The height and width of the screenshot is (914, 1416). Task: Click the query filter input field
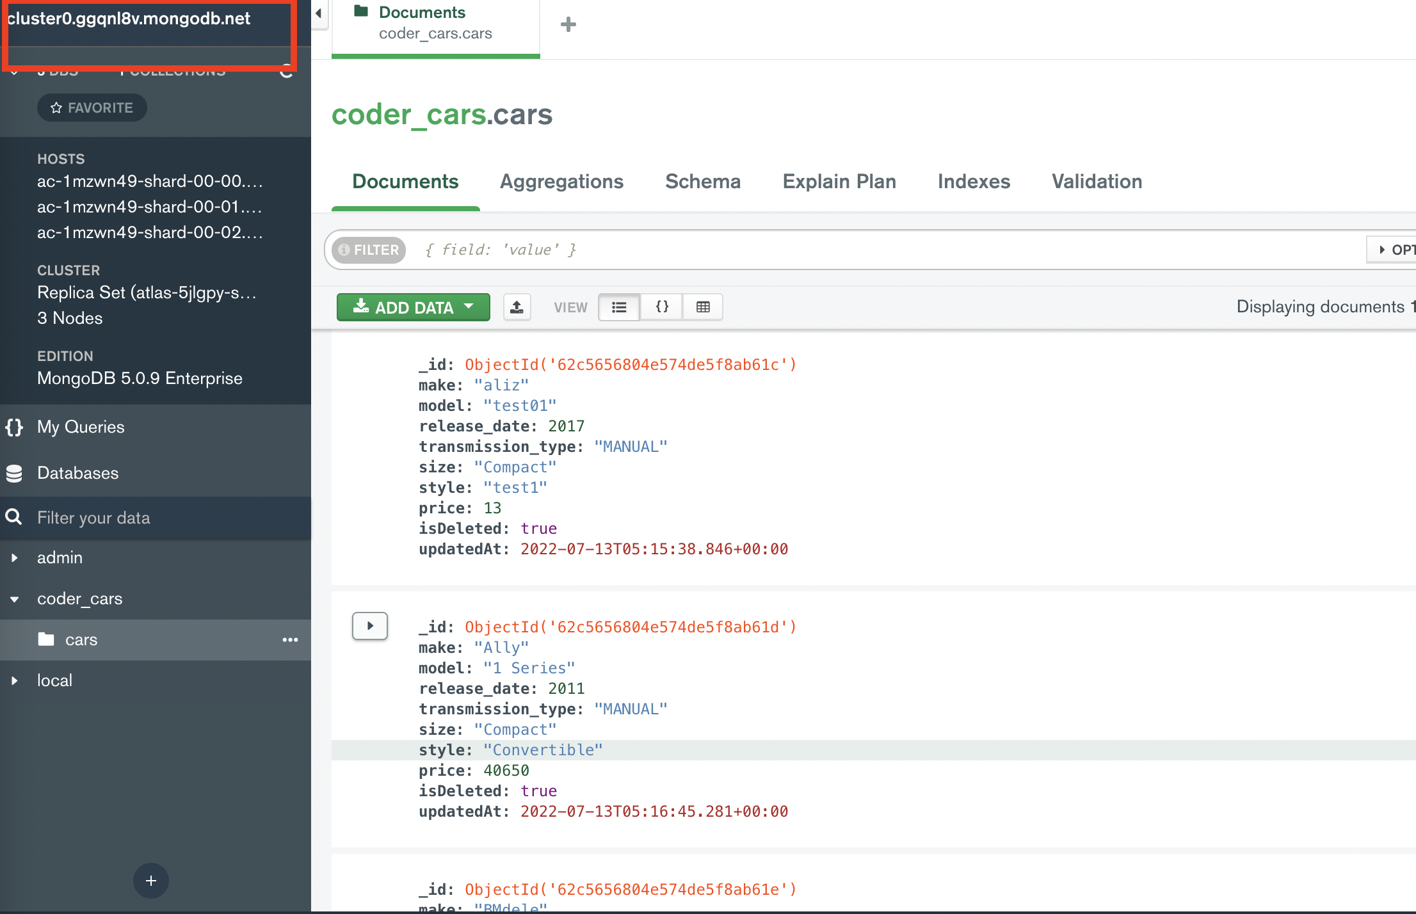(890, 250)
